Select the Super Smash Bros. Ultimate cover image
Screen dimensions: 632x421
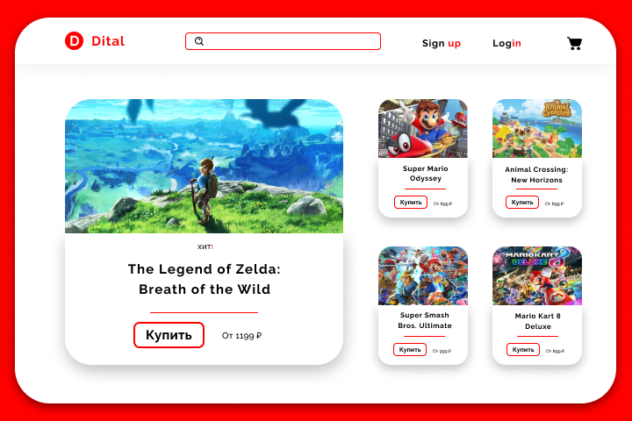click(x=423, y=276)
